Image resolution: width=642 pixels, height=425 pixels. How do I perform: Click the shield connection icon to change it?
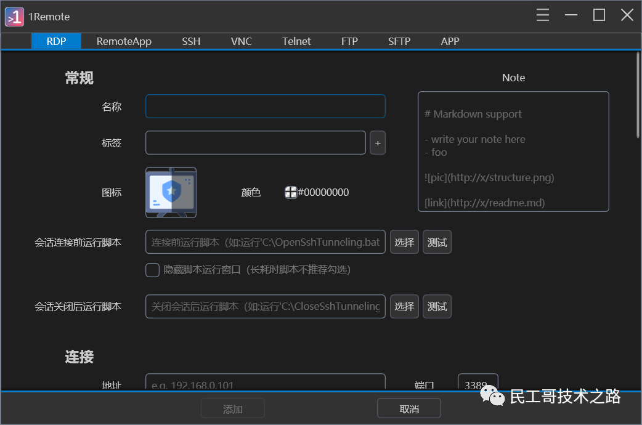point(171,192)
